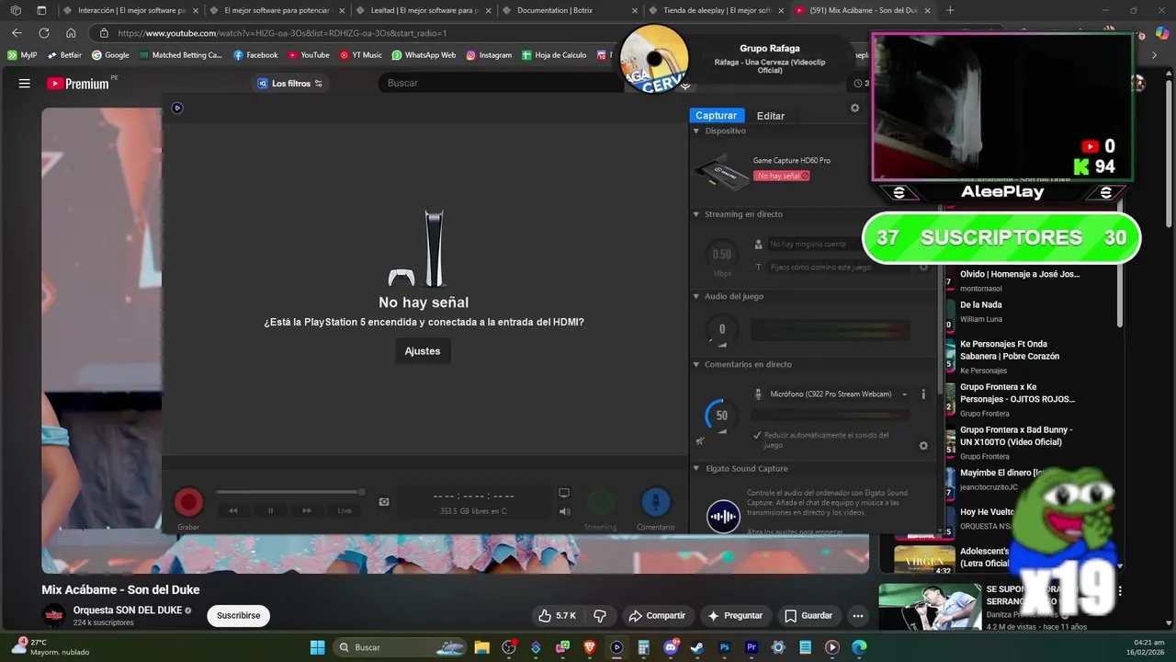Collapse the Comentarios en directo section
The height and width of the screenshot is (662, 1176).
point(695,364)
